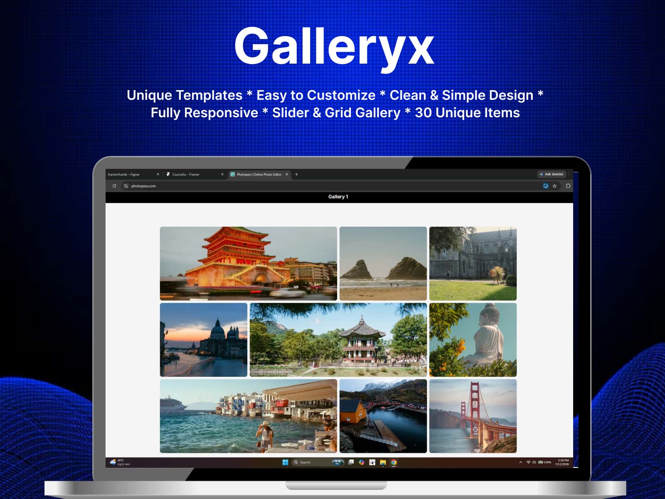This screenshot has width=665, height=499.
Task: Open the Windows Start menu
Action: [285, 462]
